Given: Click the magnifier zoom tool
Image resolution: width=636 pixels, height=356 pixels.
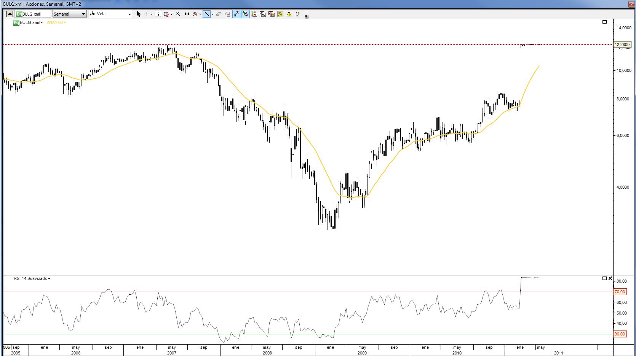Looking at the screenshot, I should 178,14.
